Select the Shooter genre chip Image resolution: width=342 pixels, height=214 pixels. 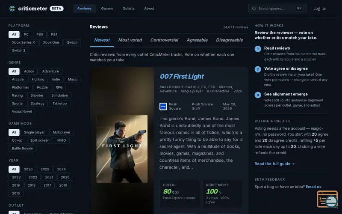coord(37,95)
